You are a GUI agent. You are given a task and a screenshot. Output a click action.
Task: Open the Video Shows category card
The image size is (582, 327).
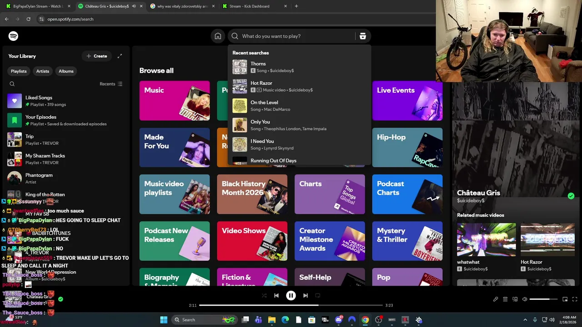(252, 241)
